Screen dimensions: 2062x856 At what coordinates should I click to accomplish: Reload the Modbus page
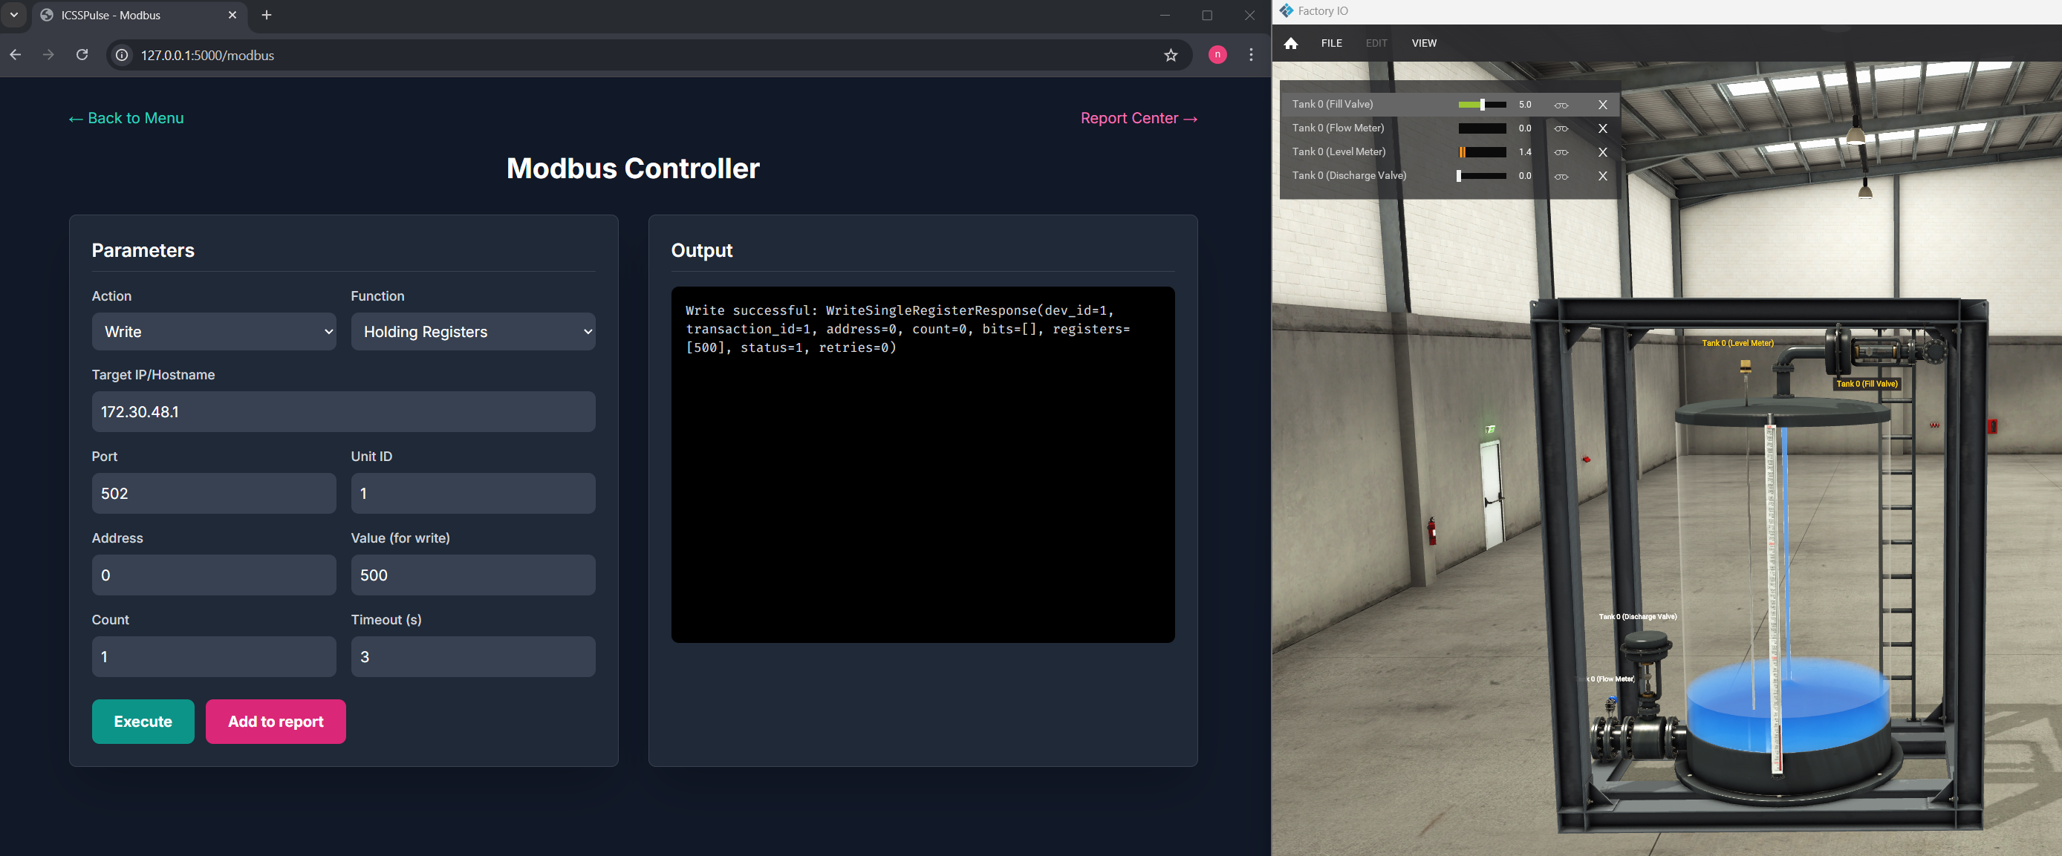[x=82, y=55]
